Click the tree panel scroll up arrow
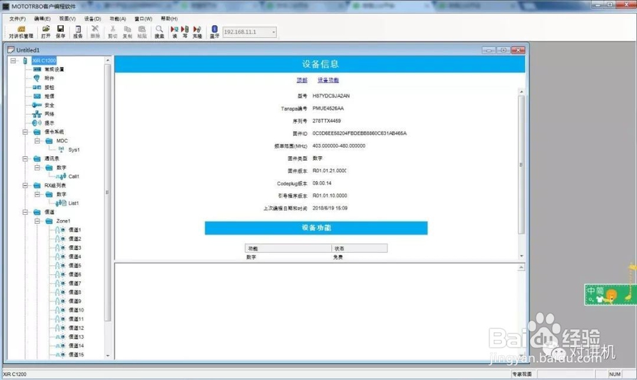 108,60
